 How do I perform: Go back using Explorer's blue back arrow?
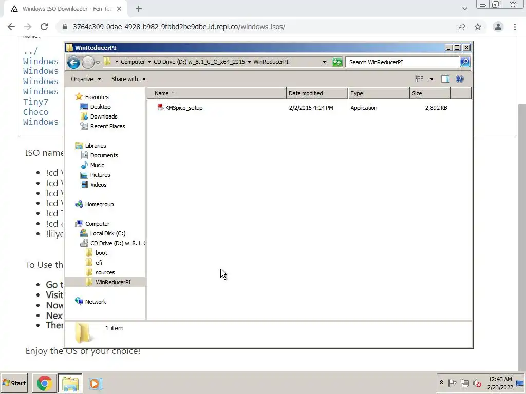tap(73, 62)
